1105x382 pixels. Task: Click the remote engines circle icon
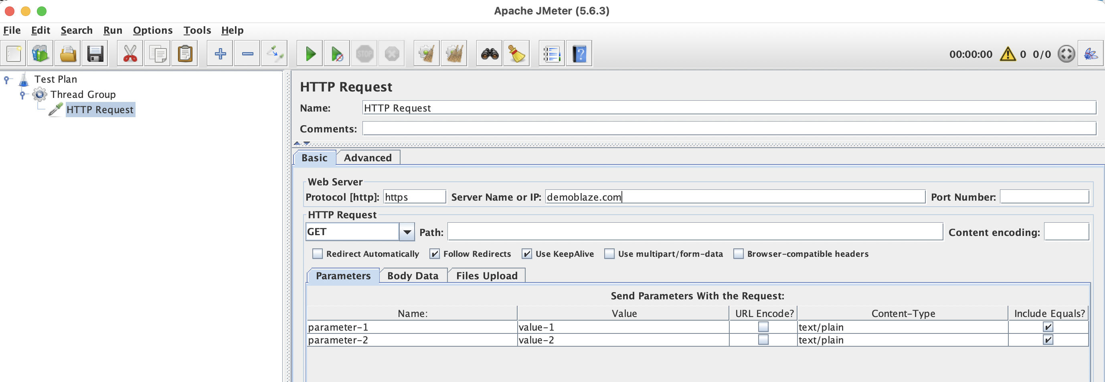pos(1066,54)
